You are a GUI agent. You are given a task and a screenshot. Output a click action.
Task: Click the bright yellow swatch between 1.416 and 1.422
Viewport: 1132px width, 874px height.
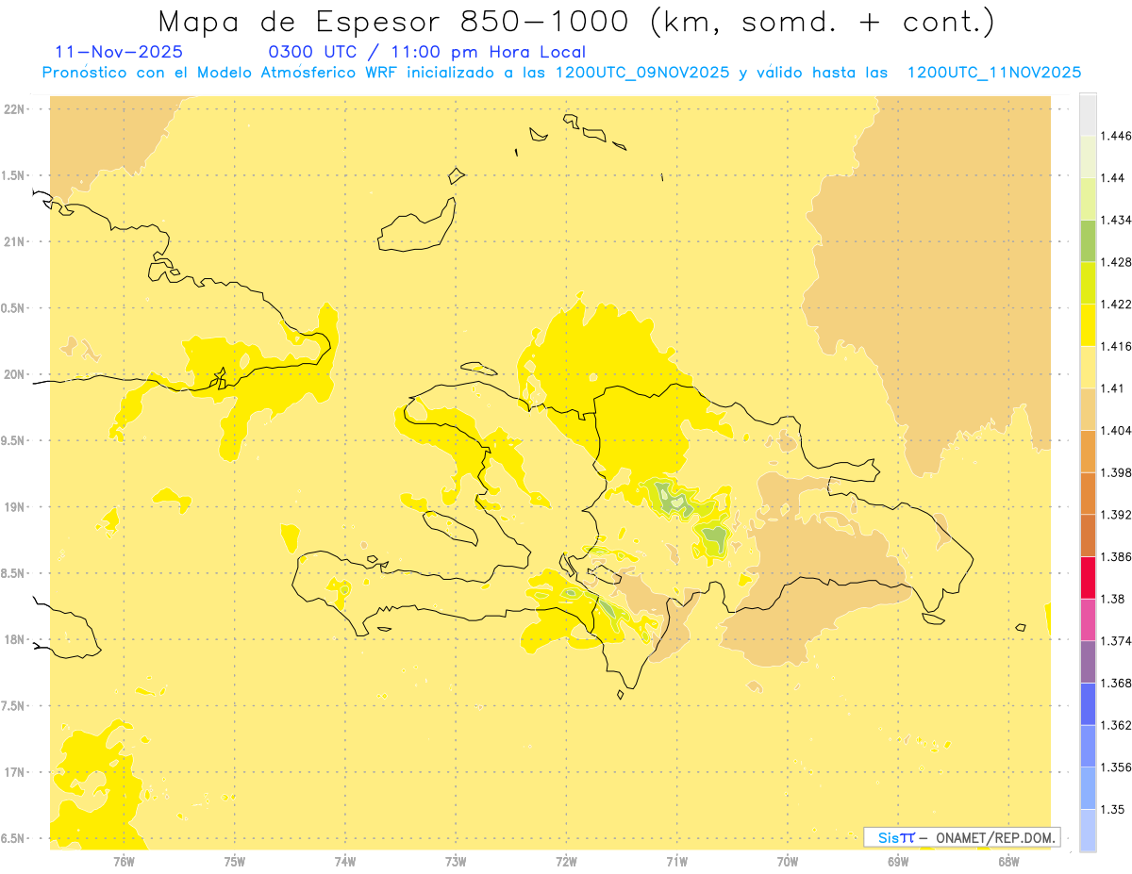point(1088,324)
